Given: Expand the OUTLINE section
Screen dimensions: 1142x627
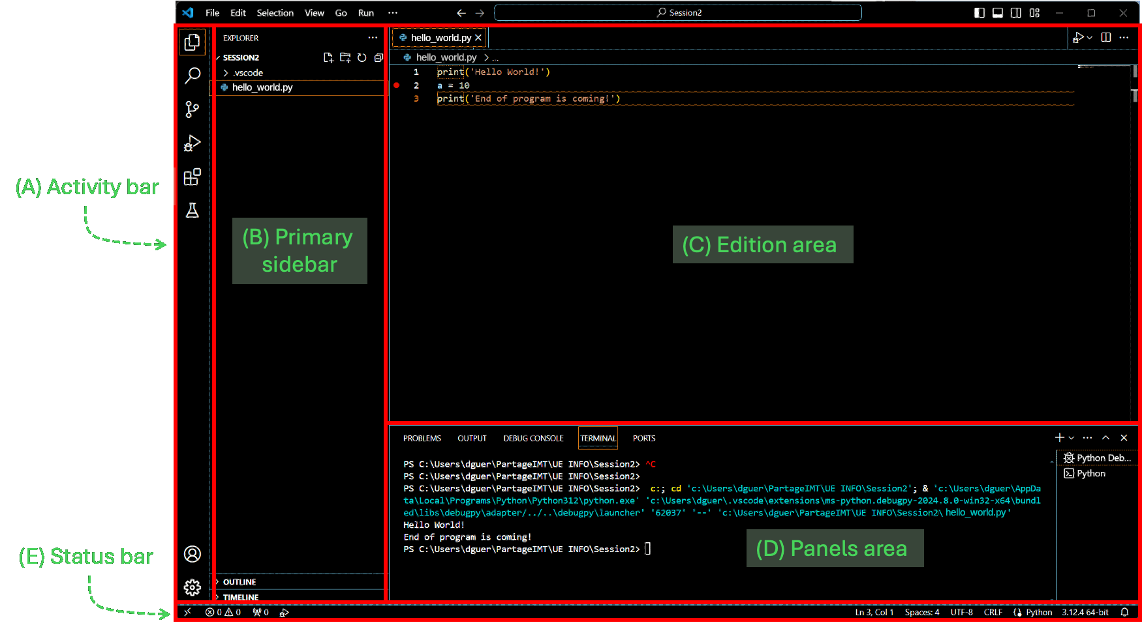Looking at the screenshot, I should (239, 582).
